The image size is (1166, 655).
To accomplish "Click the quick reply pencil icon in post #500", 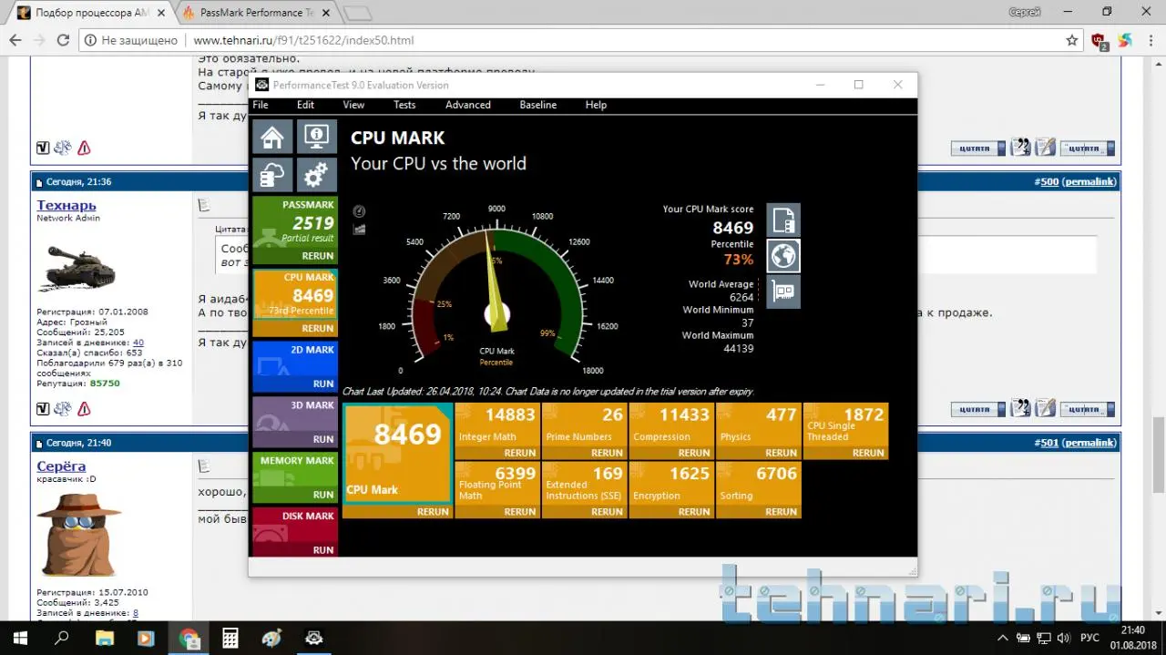I will pyautogui.click(x=1045, y=408).
